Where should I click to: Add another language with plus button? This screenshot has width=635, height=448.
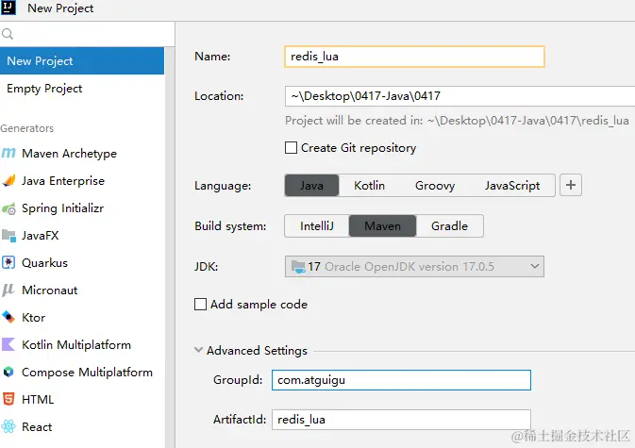pyautogui.click(x=570, y=186)
